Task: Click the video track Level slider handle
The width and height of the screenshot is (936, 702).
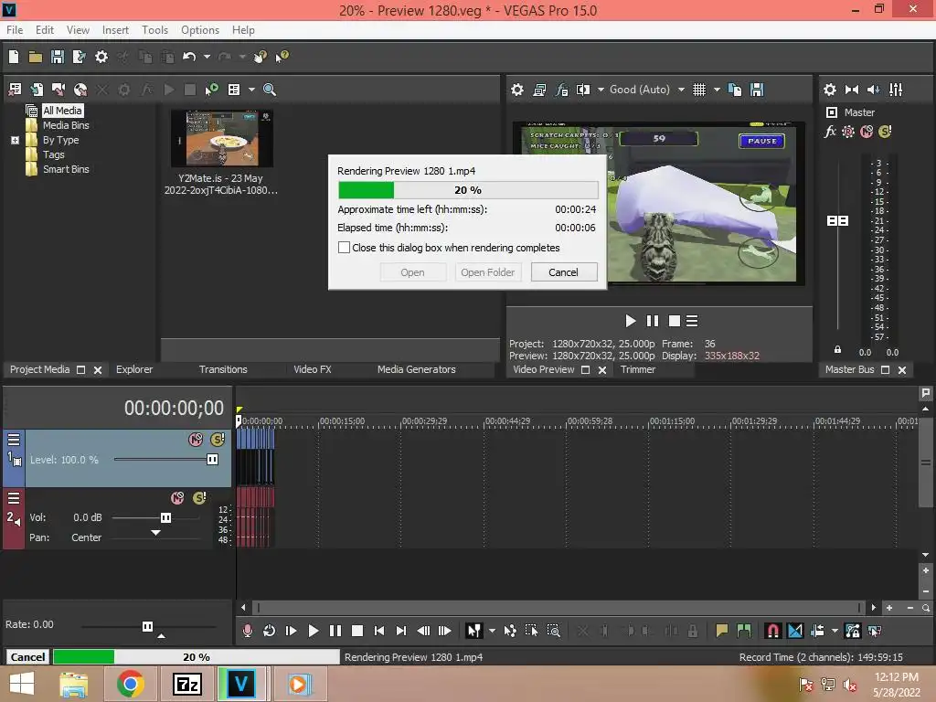Action: click(212, 460)
